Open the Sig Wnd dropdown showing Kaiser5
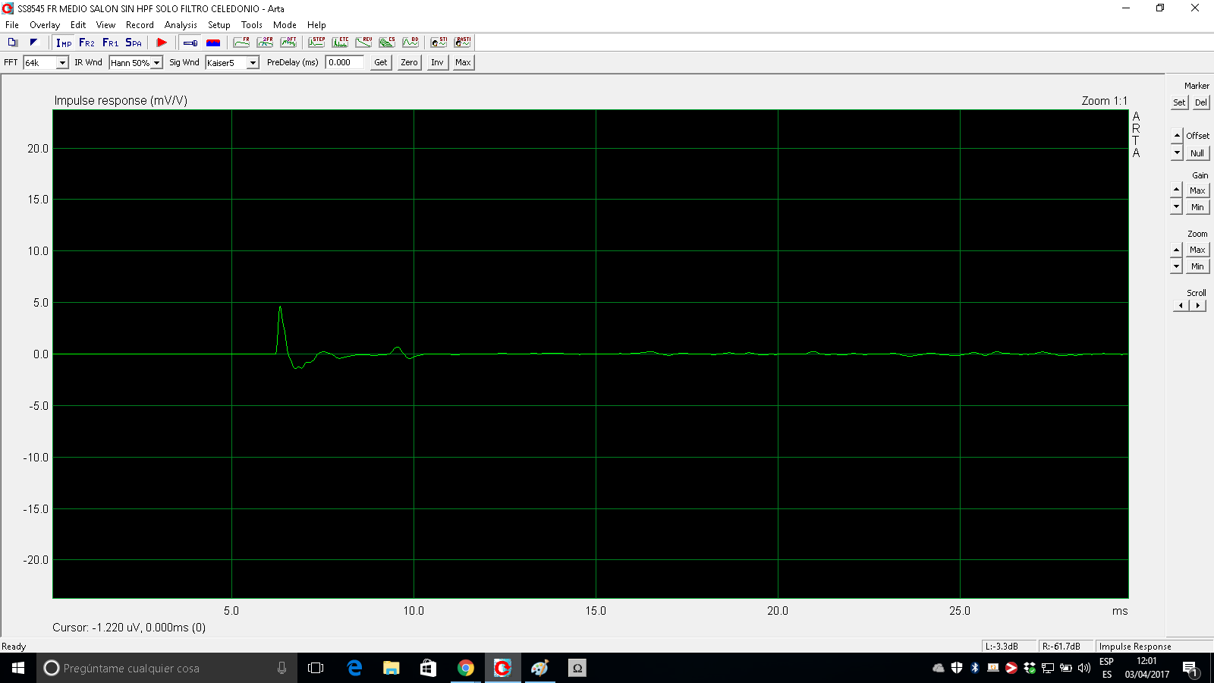Image resolution: width=1214 pixels, height=683 pixels. coord(232,63)
